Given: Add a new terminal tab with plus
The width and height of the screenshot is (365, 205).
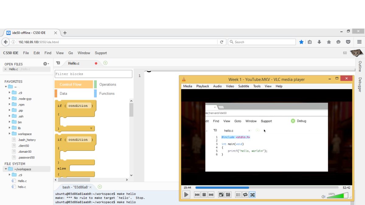Looking at the screenshot, I should click(x=100, y=187).
